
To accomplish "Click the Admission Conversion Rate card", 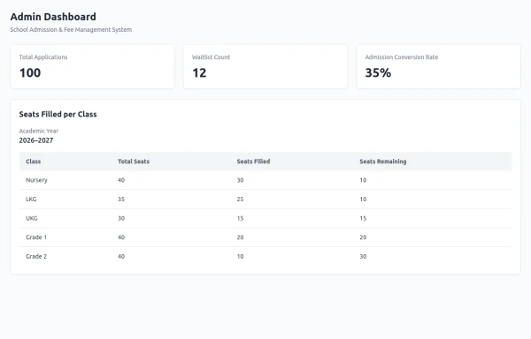I will 439,67.
